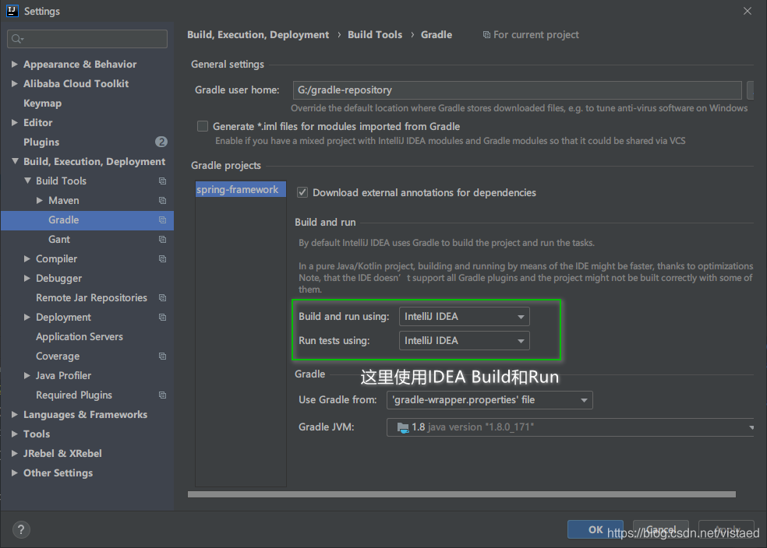Select Gant under Build Tools
Screen dimensions: 767x548
[x=59, y=239]
